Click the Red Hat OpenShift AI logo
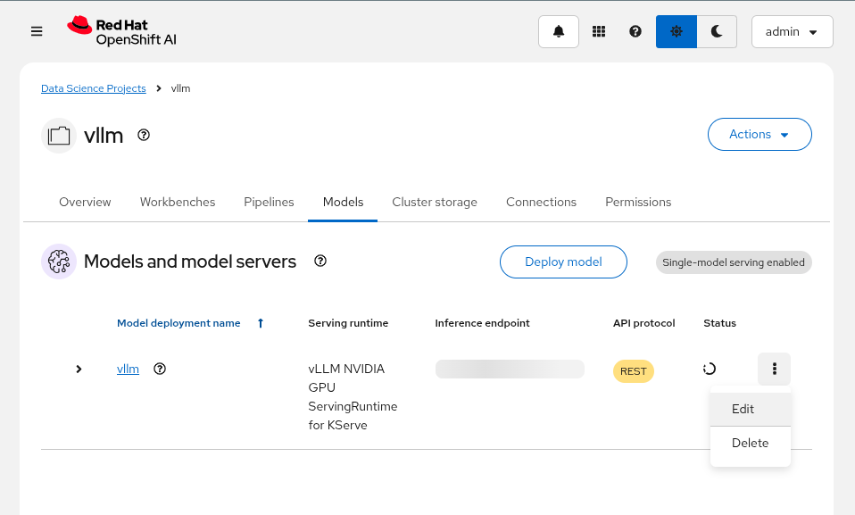855x515 pixels. click(121, 31)
